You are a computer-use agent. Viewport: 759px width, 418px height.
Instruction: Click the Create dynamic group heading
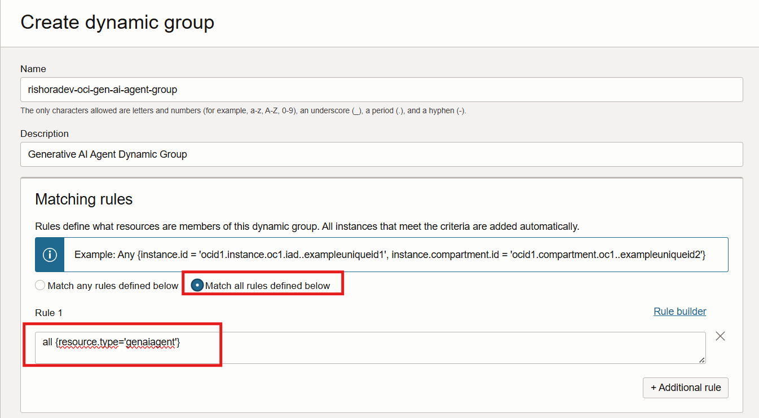117,23
